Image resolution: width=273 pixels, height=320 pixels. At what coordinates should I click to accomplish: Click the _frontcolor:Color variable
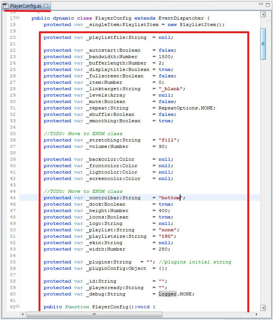(x=112, y=166)
